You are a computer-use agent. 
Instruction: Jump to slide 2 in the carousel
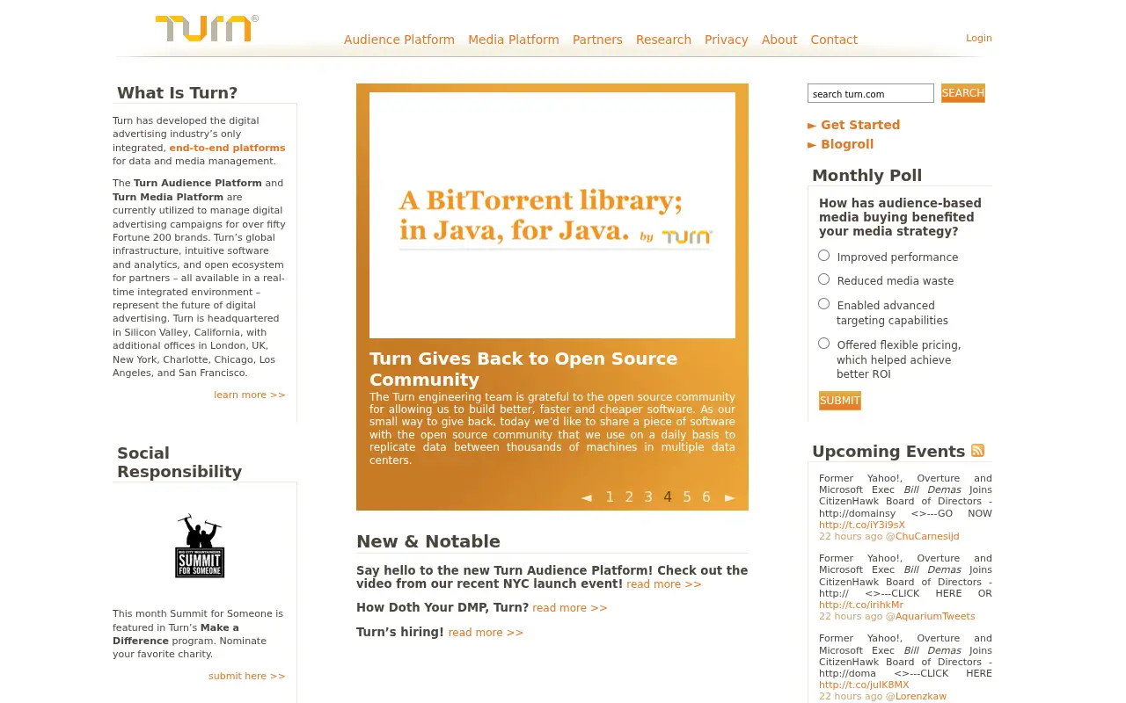629,497
